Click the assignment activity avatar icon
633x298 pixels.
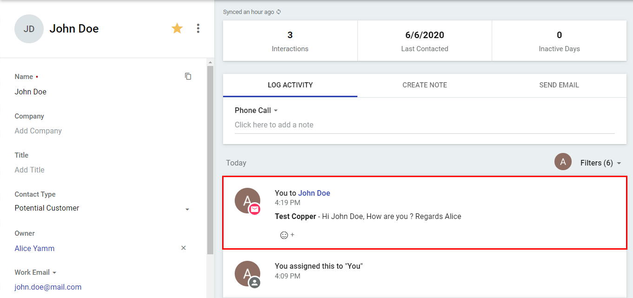tap(247, 274)
